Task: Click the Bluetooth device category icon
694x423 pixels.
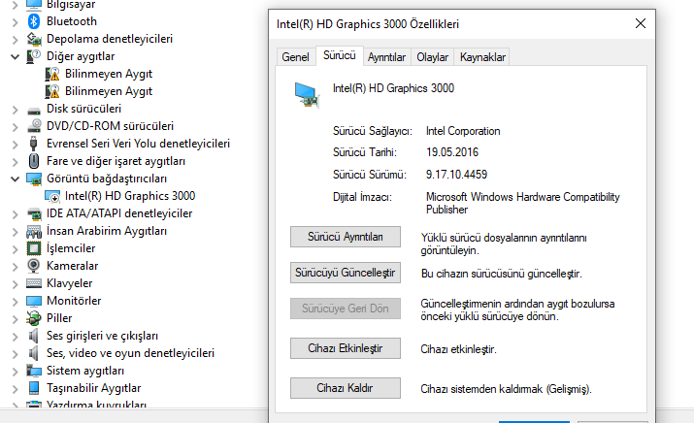Action: [x=34, y=21]
